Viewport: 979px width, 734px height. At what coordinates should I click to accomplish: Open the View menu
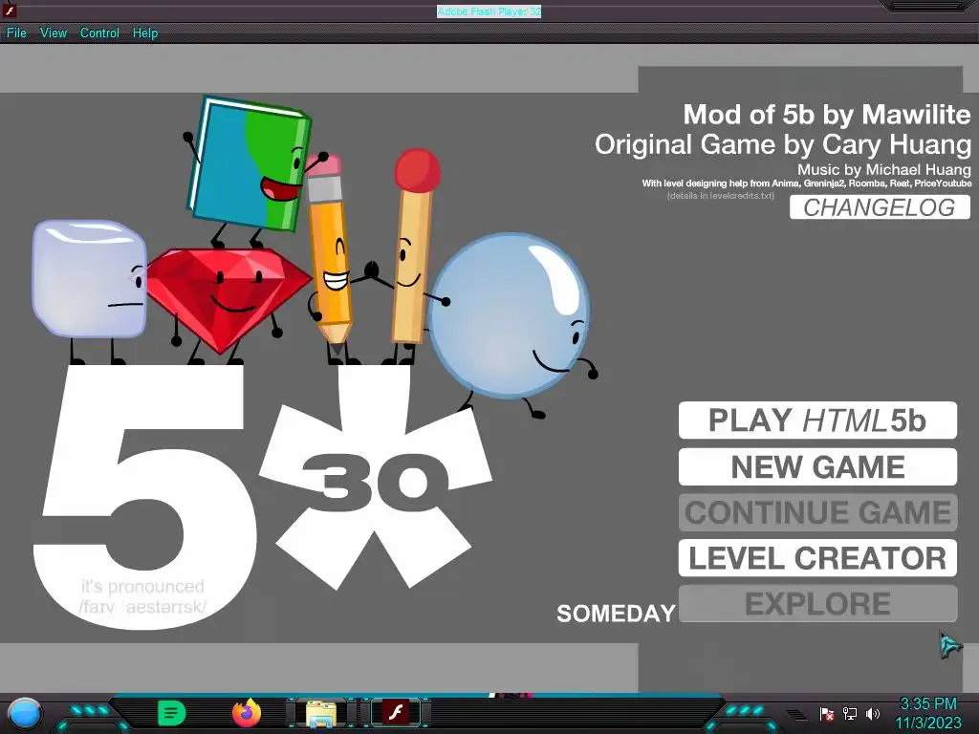[54, 33]
